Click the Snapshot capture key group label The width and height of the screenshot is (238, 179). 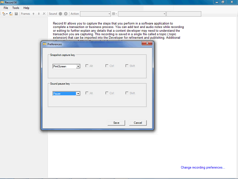(x=62, y=55)
